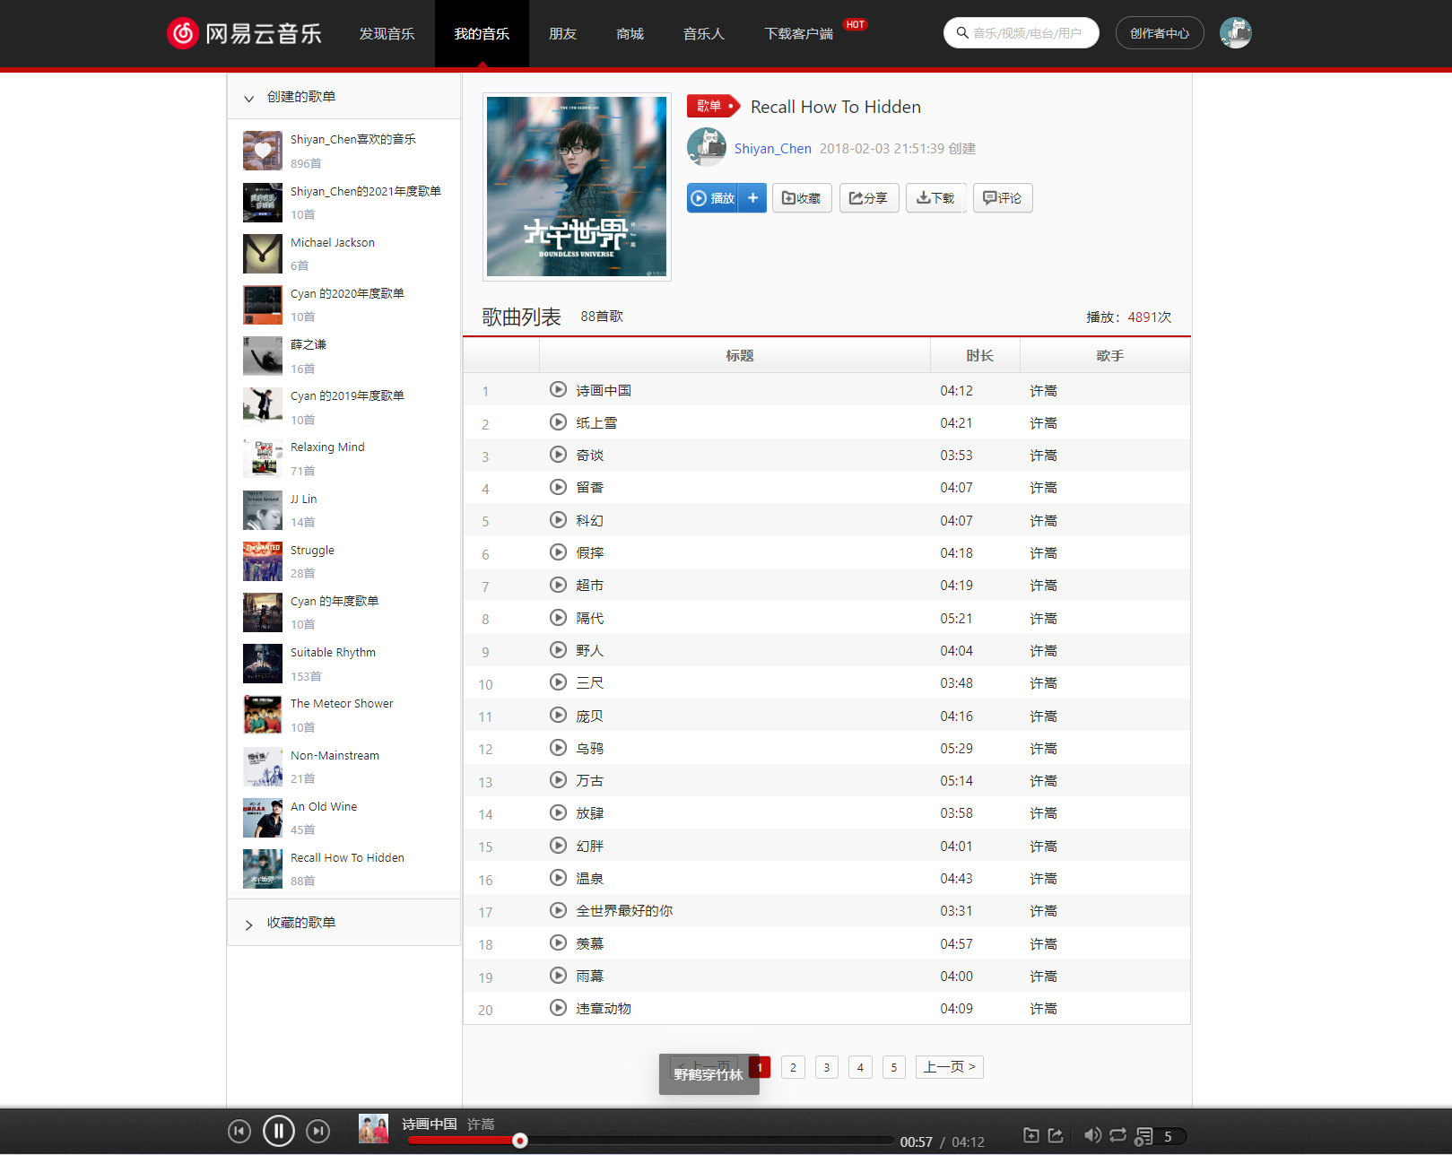Toggle loop mode in player bar
The image size is (1452, 1155).
(1117, 1135)
